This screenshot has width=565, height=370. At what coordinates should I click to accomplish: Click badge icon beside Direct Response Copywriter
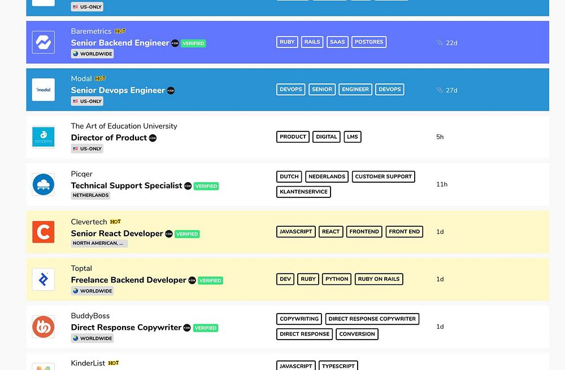[186, 328]
